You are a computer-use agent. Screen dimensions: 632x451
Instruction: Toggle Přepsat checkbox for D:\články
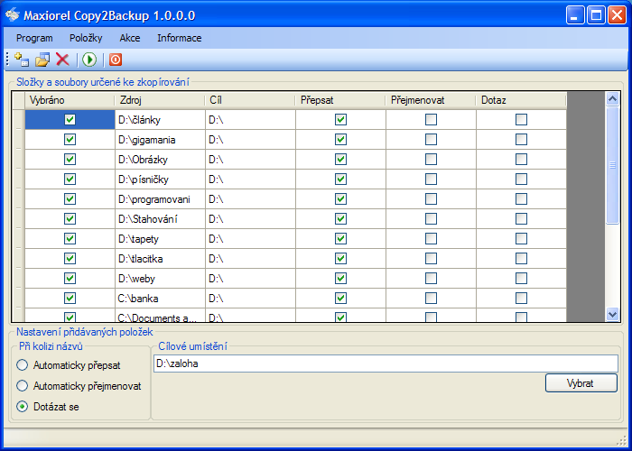340,120
